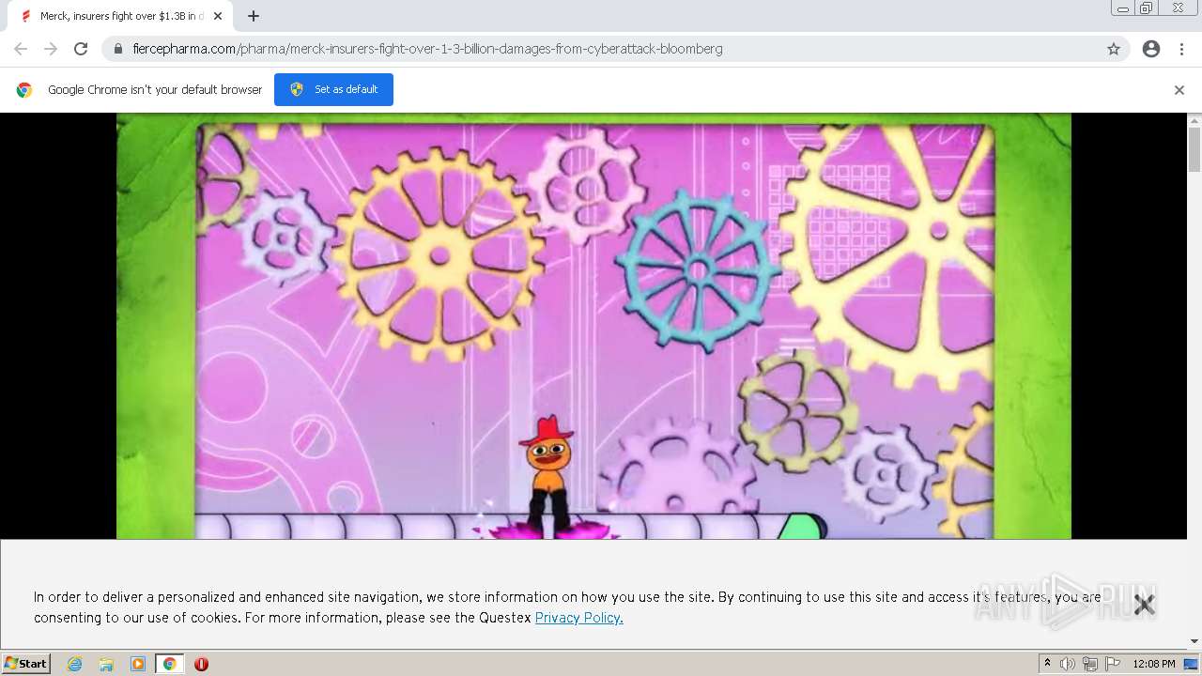Click the Google Chrome logo in infobar
The image size is (1202, 676).
[x=24, y=90]
